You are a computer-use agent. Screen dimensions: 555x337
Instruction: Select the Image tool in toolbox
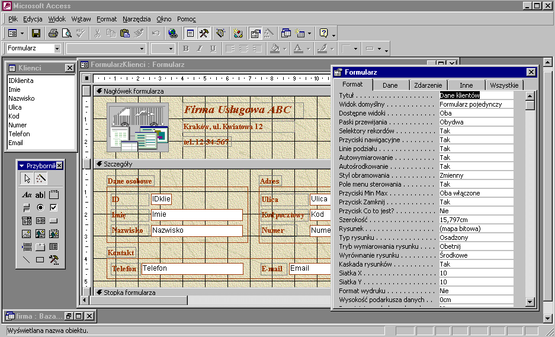27,234
